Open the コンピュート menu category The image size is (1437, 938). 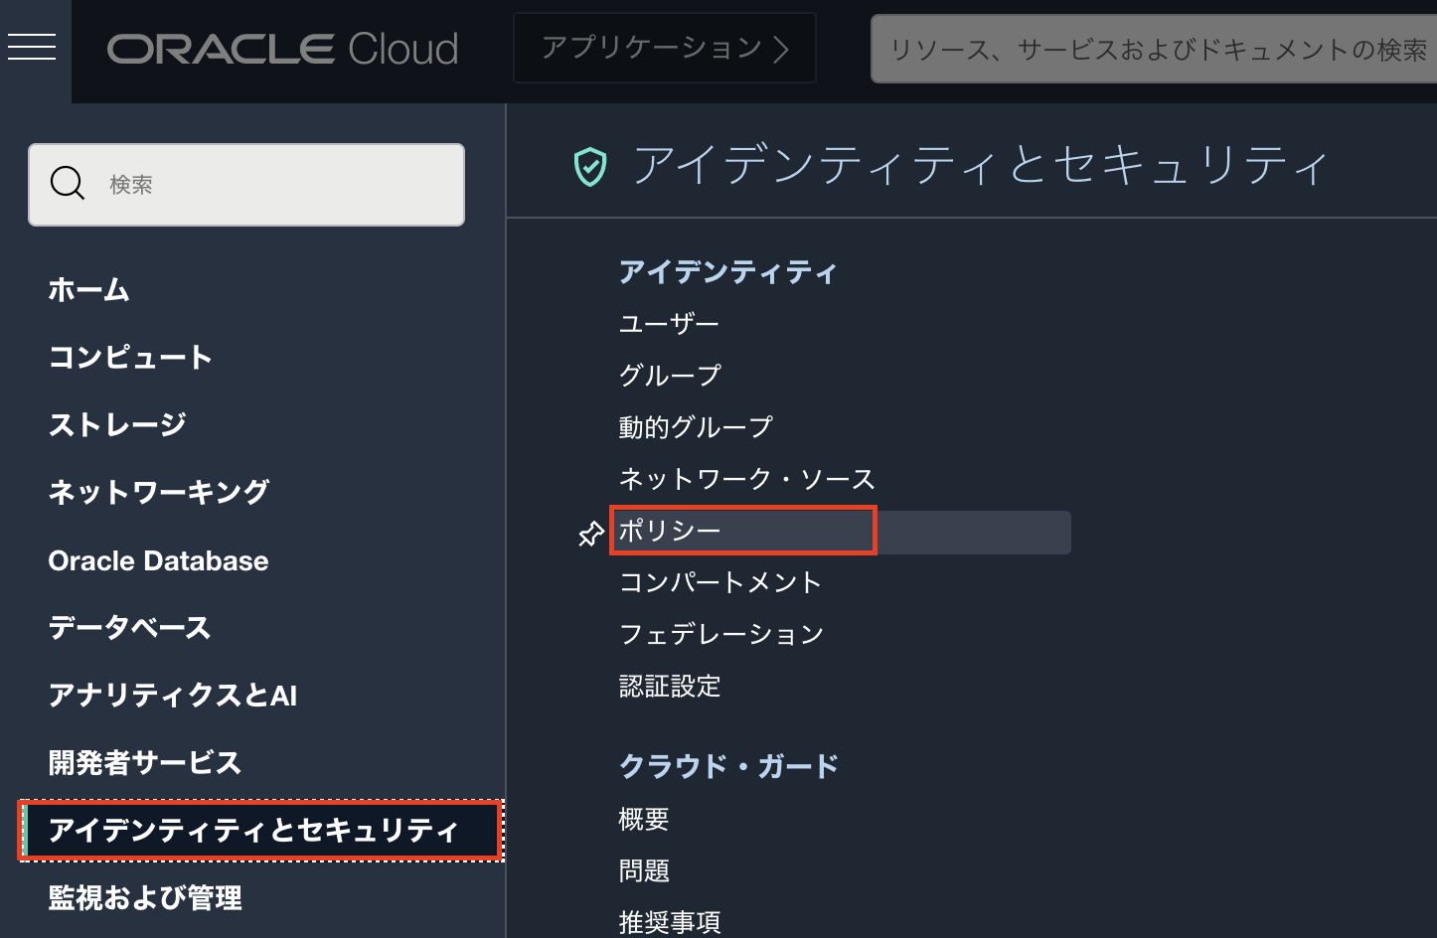[130, 358]
